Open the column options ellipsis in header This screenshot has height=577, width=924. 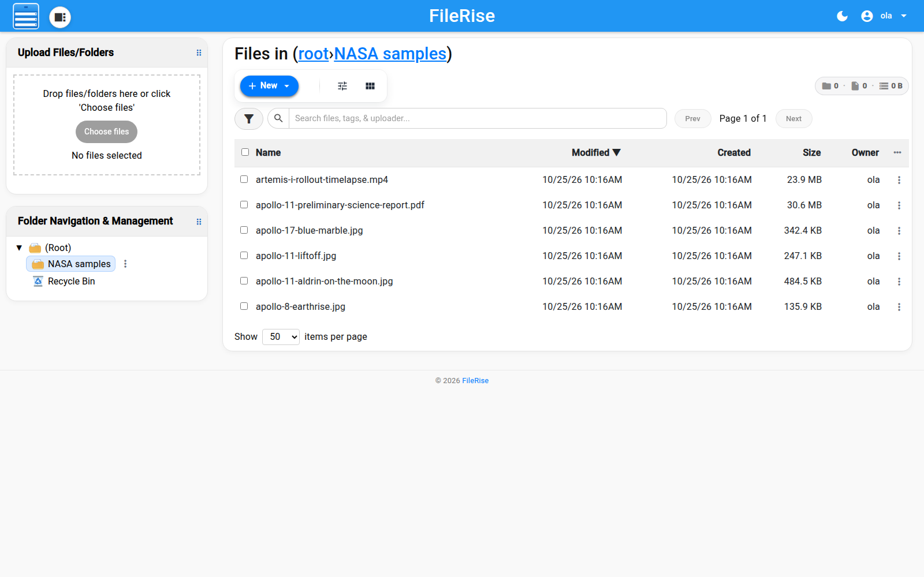pos(897,152)
